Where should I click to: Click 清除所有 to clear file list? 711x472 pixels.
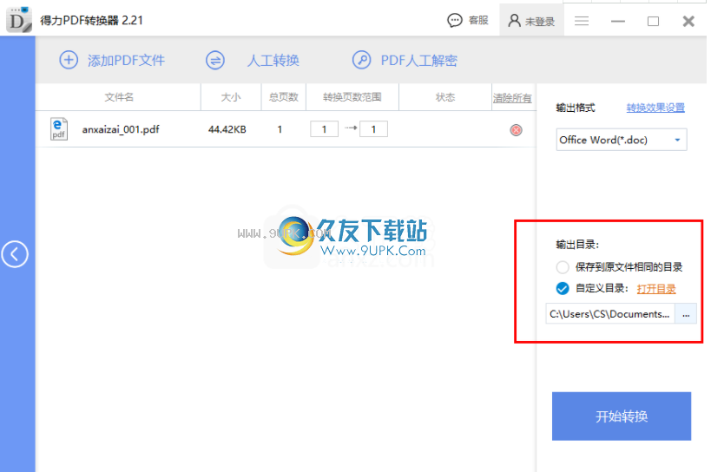[x=512, y=98]
